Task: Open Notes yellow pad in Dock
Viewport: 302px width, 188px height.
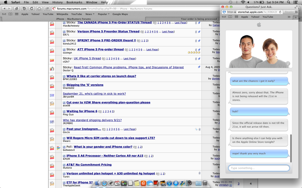Action: click(137, 183)
